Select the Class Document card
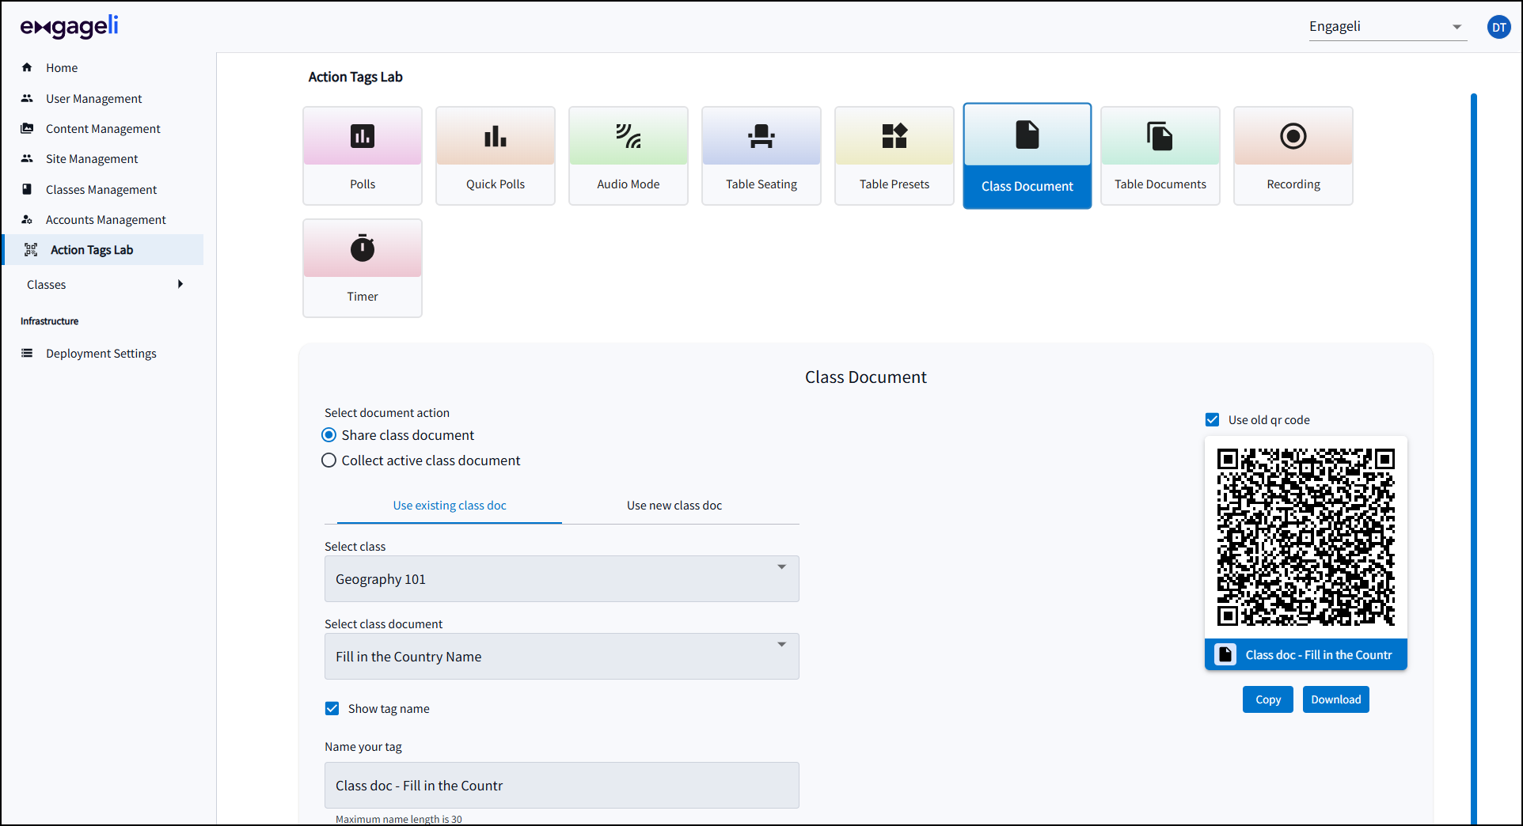1523x826 pixels. (1027, 156)
